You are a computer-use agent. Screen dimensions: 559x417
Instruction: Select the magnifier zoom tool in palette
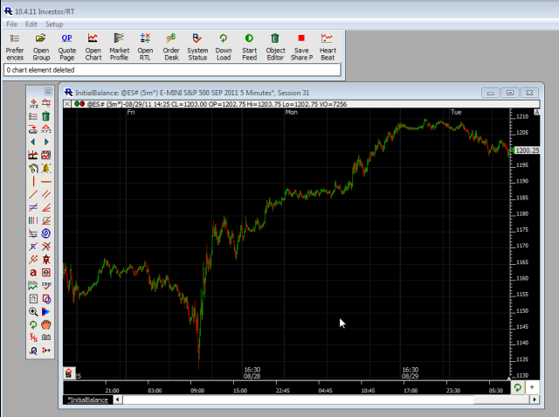33,311
